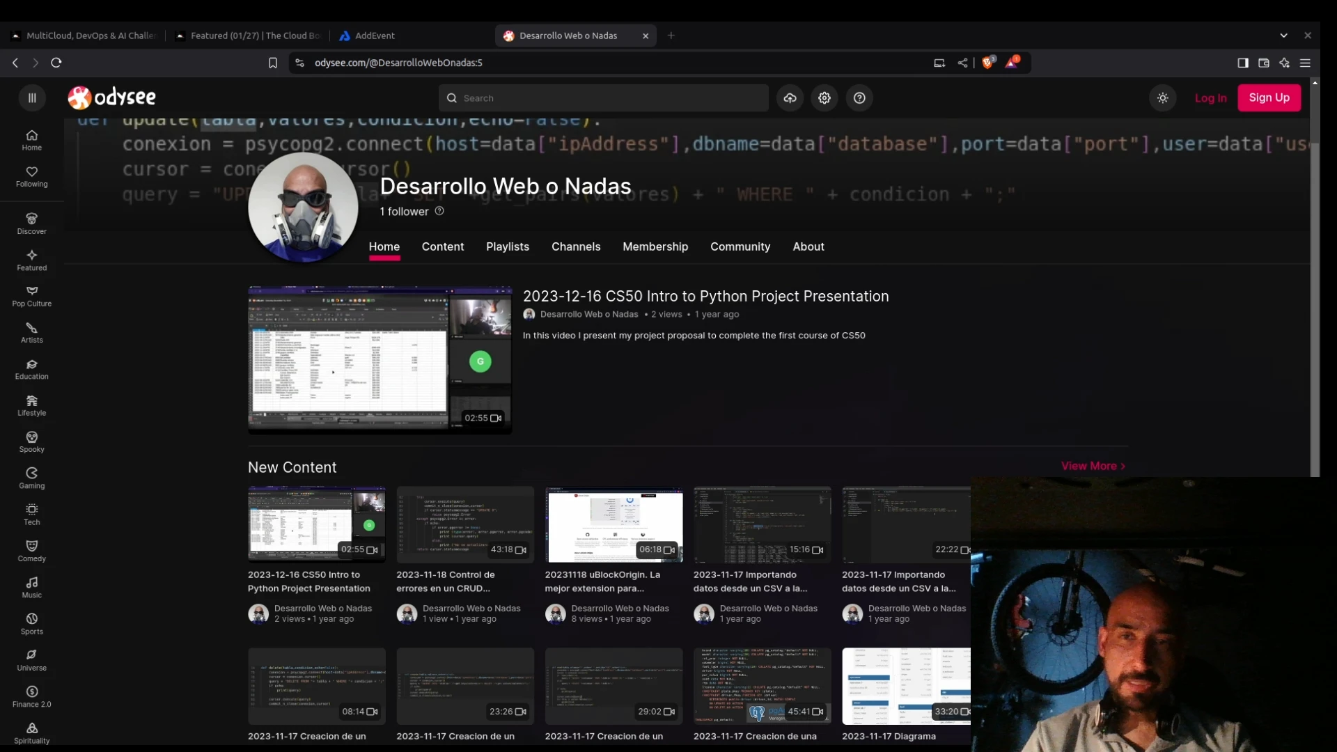Open Featured in the sidebar
The image size is (1337, 752).
(x=32, y=260)
